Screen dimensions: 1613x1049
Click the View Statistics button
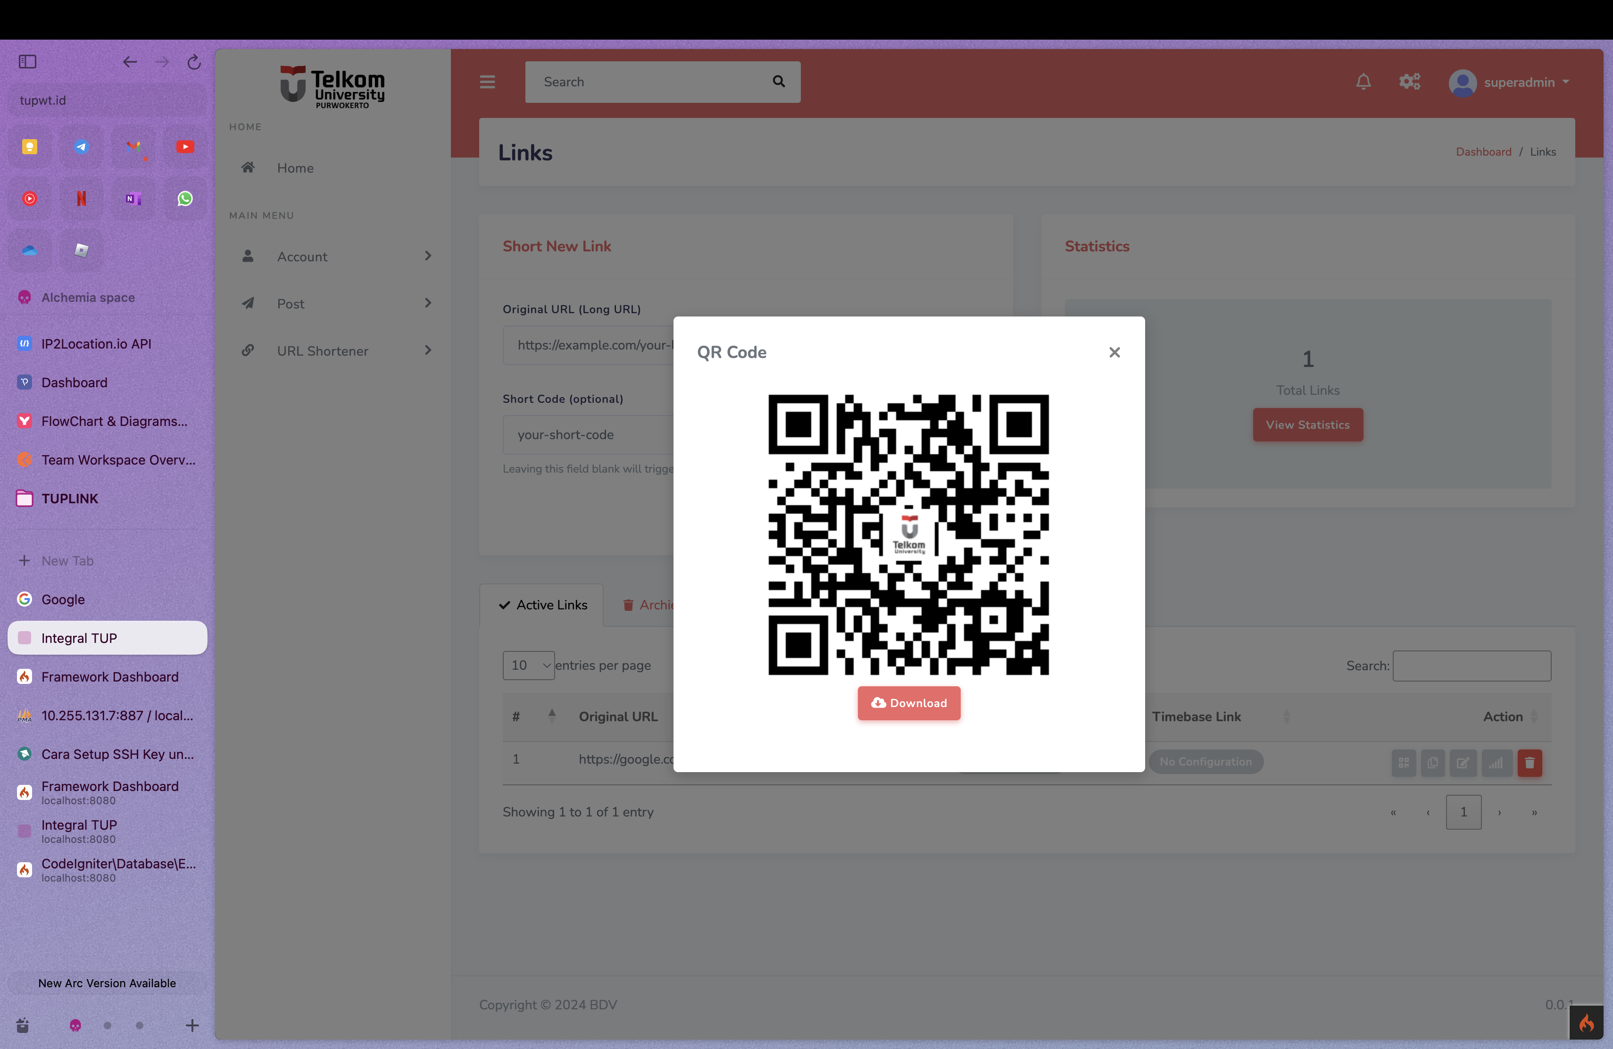click(x=1307, y=425)
